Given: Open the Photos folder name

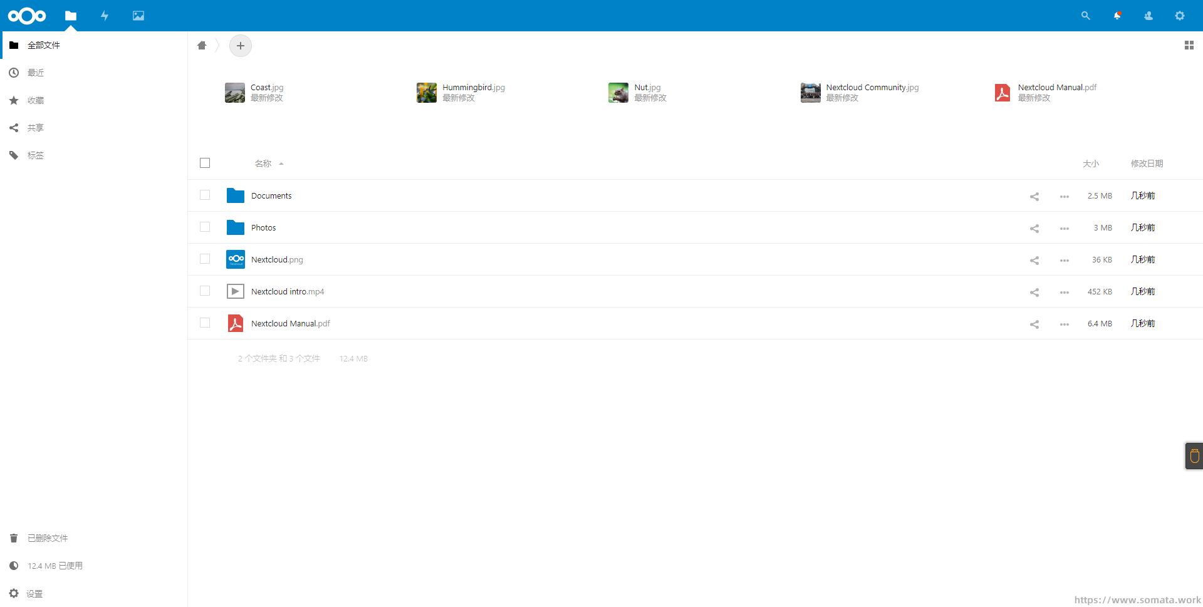Looking at the screenshot, I should (x=263, y=228).
